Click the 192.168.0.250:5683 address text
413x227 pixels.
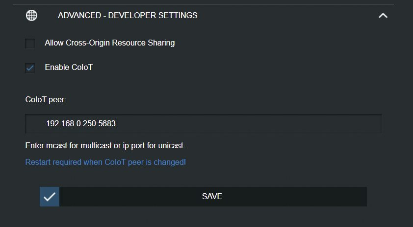coord(81,124)
